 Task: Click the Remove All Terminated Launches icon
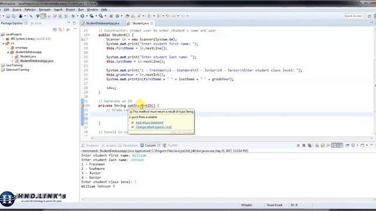click(310, 145)
